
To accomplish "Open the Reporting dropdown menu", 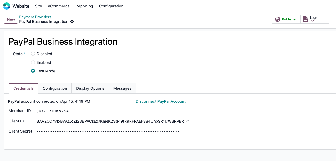I will 84,6.
